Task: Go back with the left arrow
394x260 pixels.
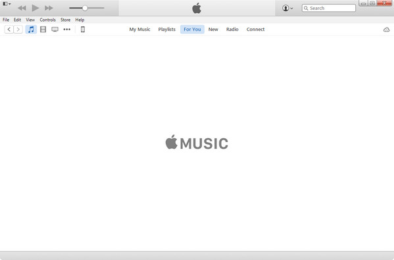Action: (9, 30)
